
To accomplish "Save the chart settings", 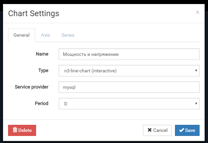I will coord(187,130).
